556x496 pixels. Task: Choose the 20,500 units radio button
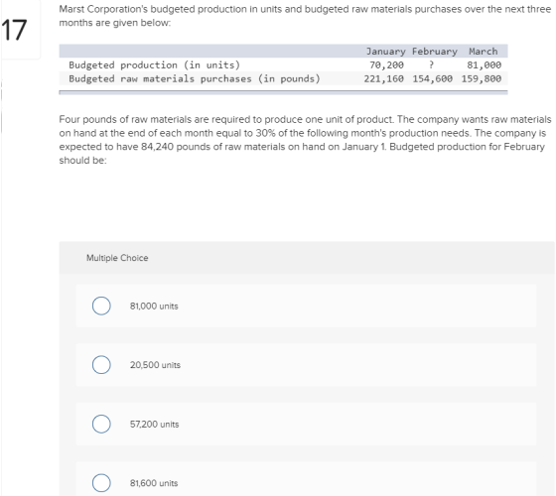pos(101,365)
